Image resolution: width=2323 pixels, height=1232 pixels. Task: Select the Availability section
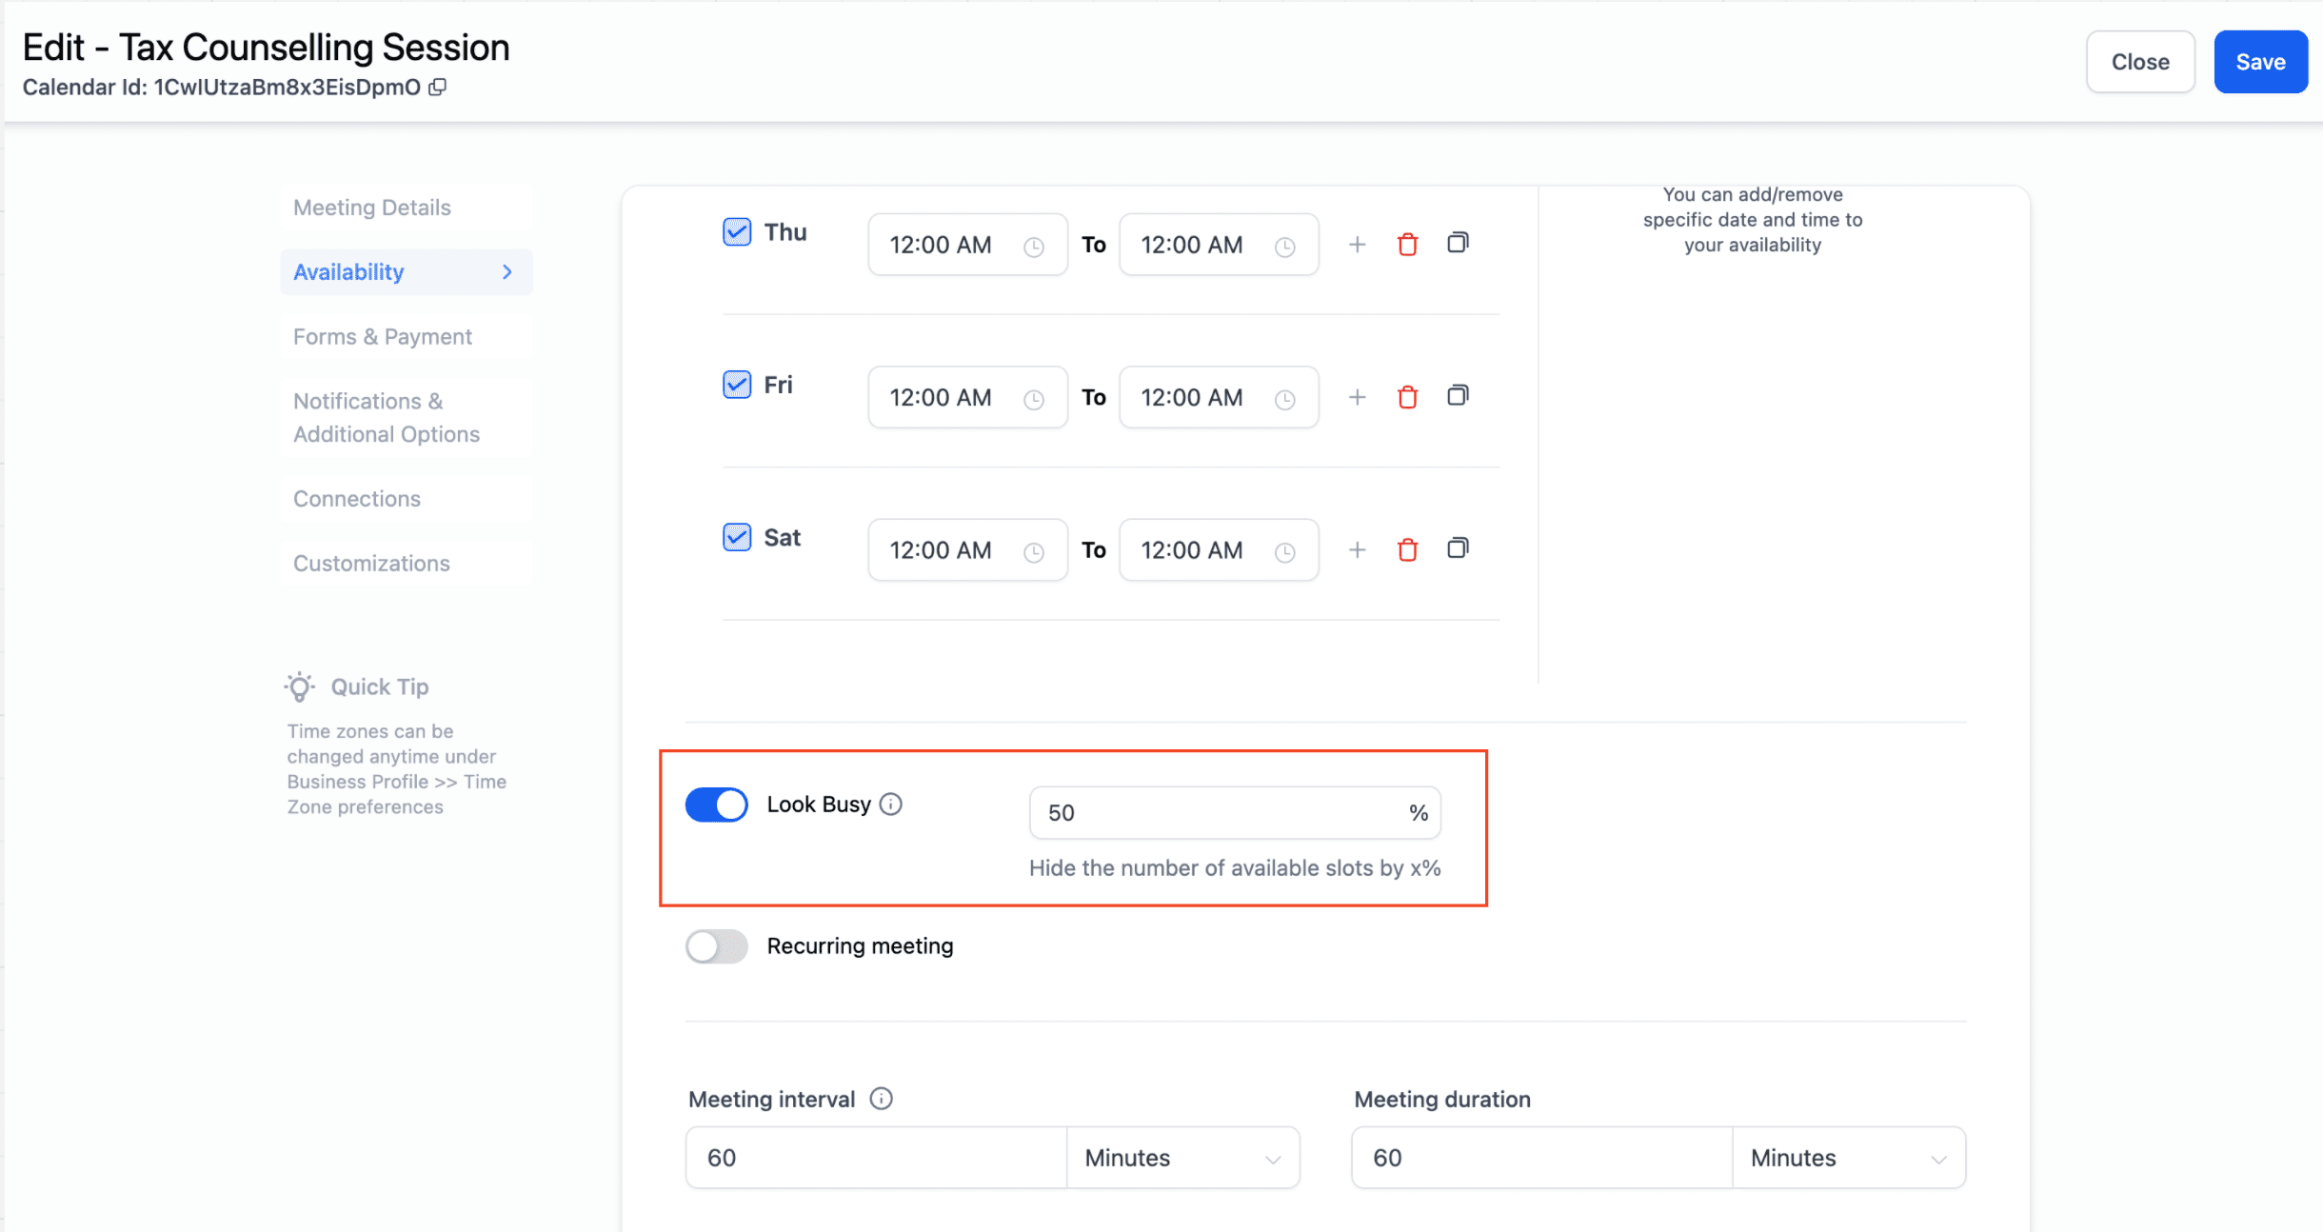click(x=407, y=272)
